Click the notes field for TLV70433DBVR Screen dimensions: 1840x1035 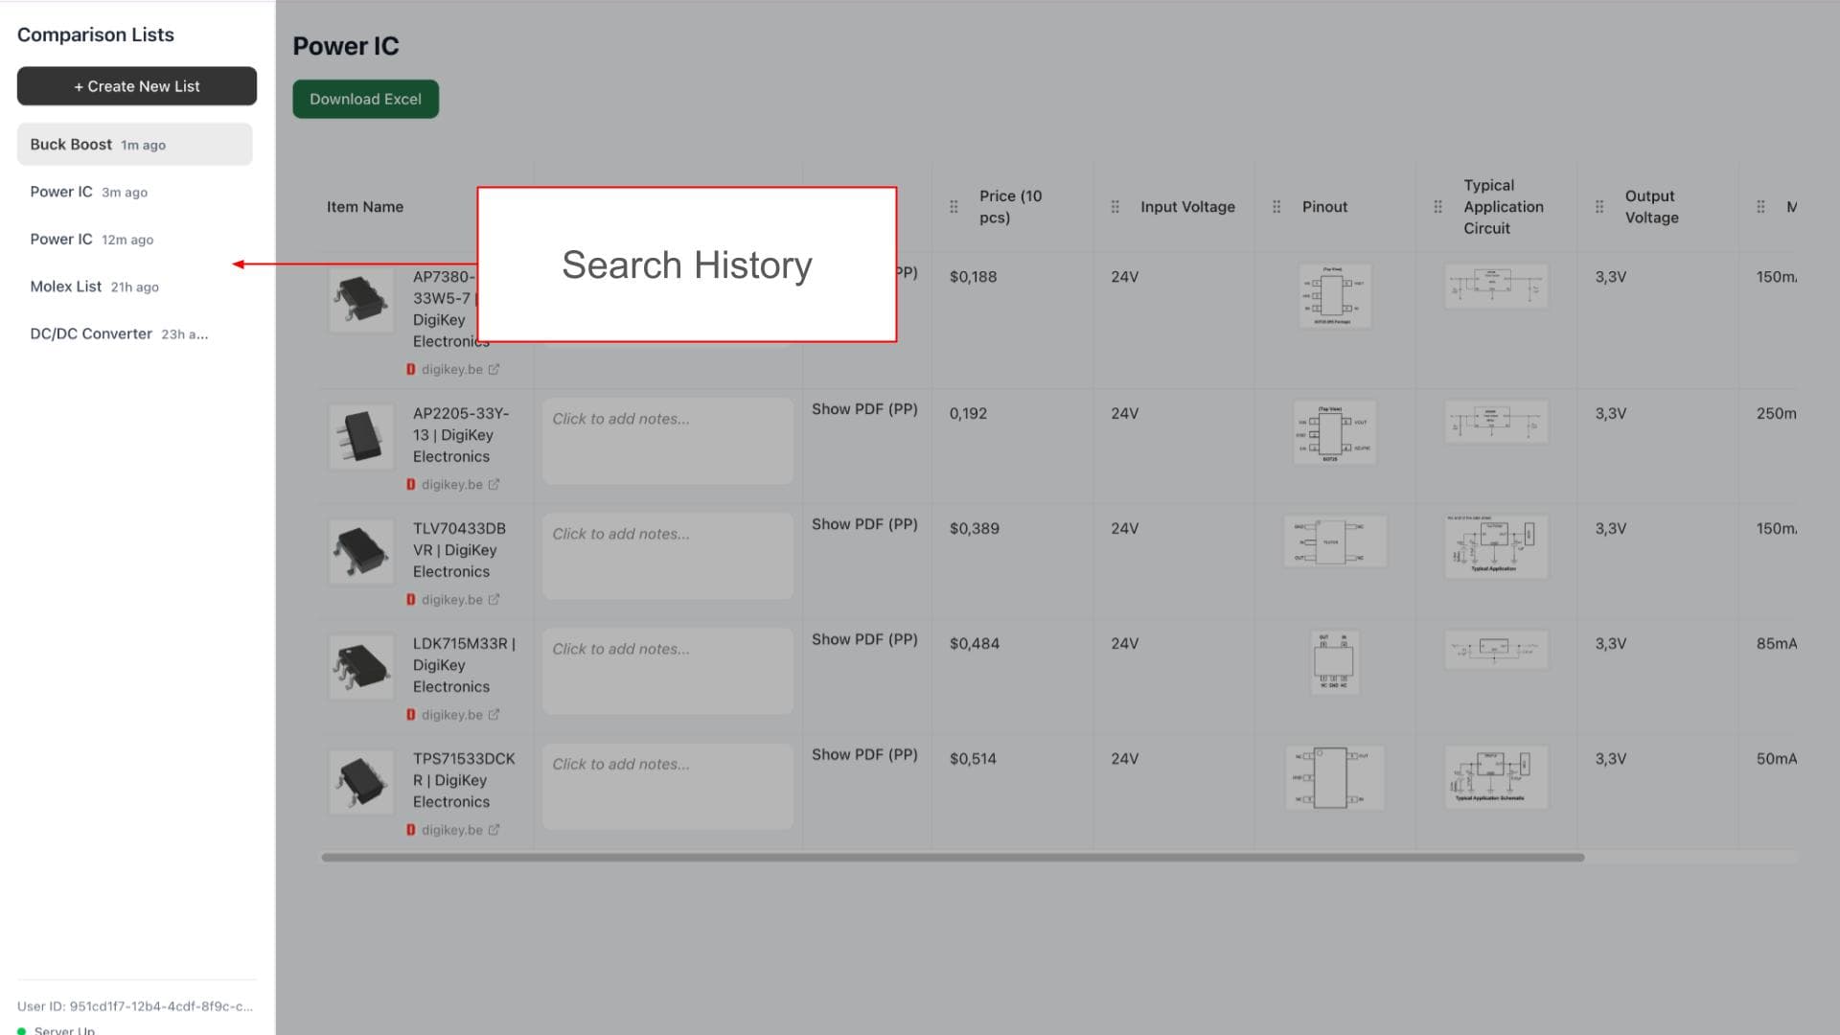click(667, 556)
